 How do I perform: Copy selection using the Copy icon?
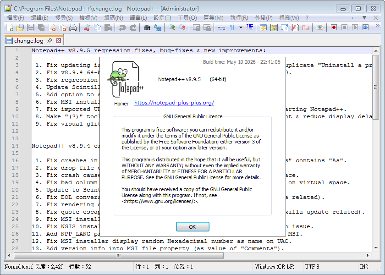coord(98,27)
